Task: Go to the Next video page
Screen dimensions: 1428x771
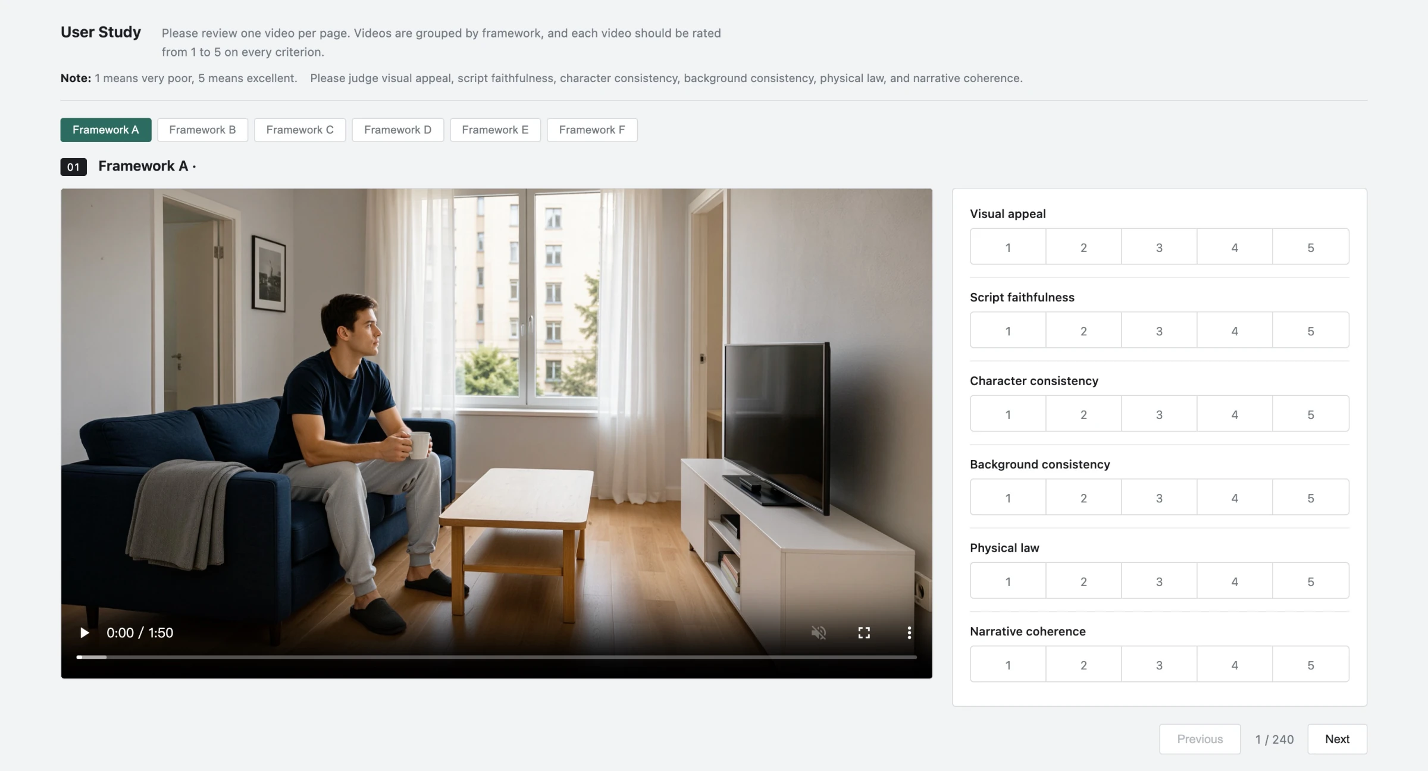Action: click(x=1337, y=739)
